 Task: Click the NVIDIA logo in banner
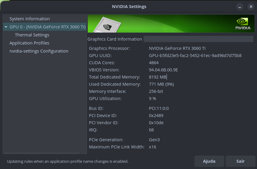click(x=243, y=24)
